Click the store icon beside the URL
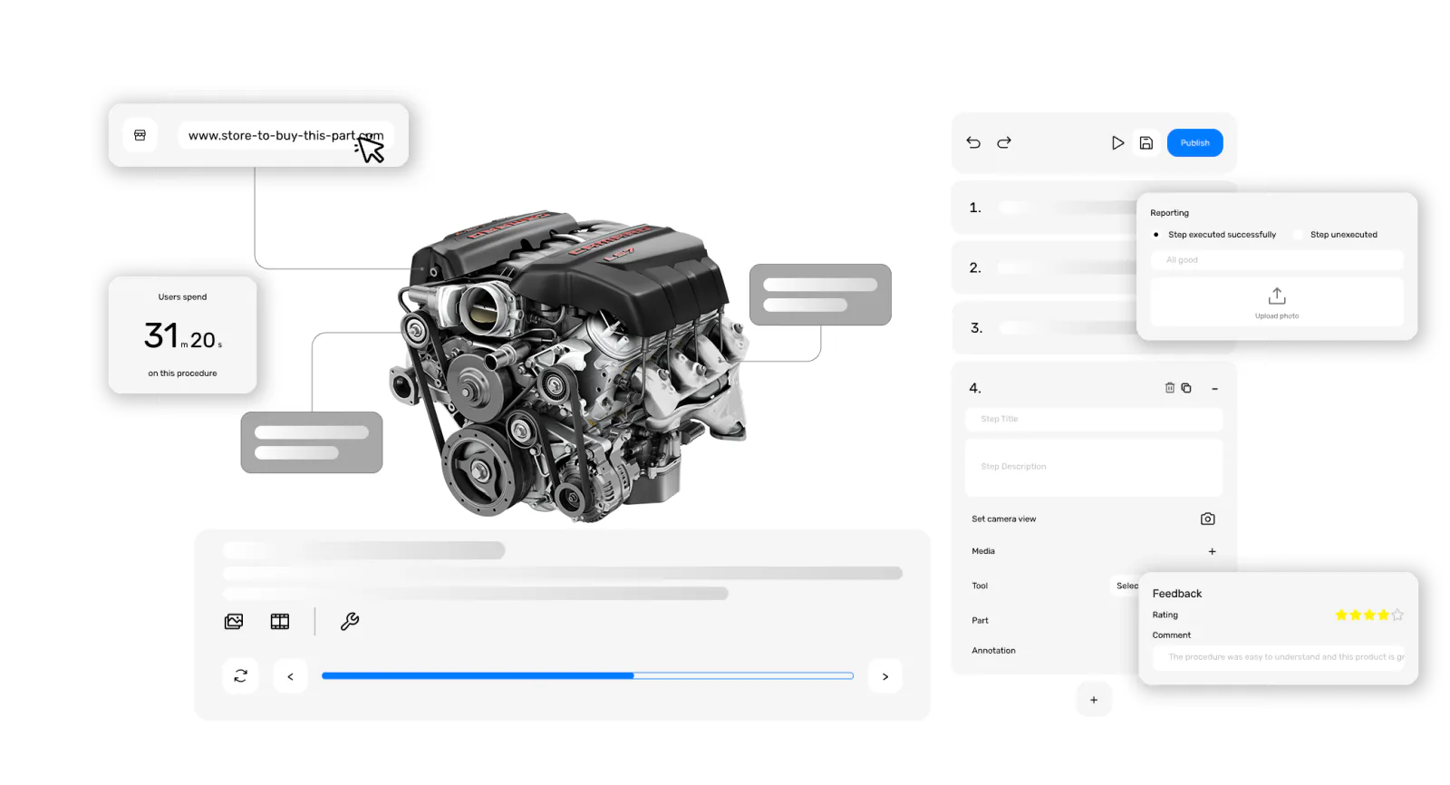 click(140, 135)
